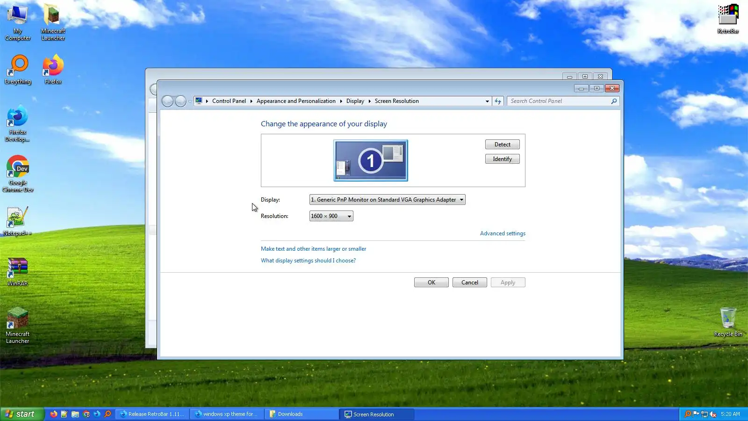Close the Screen Resolution window
The image size is (748, 421).
pyautogui.click(x=612, y=88)
